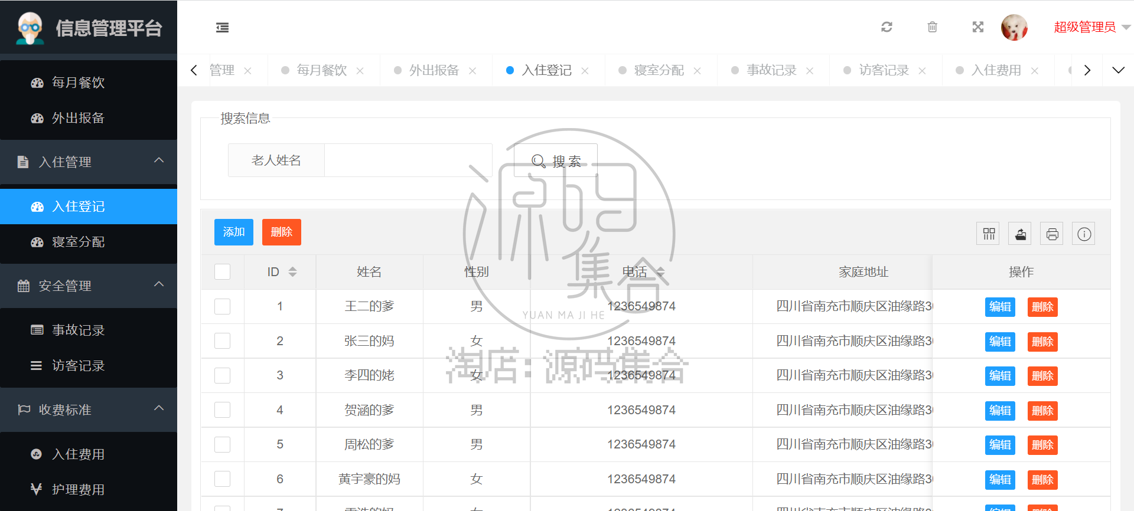Screen dimensions: 1134x511
Task: Open 护理费用 in the sidebar
Action: coord(89,490)
